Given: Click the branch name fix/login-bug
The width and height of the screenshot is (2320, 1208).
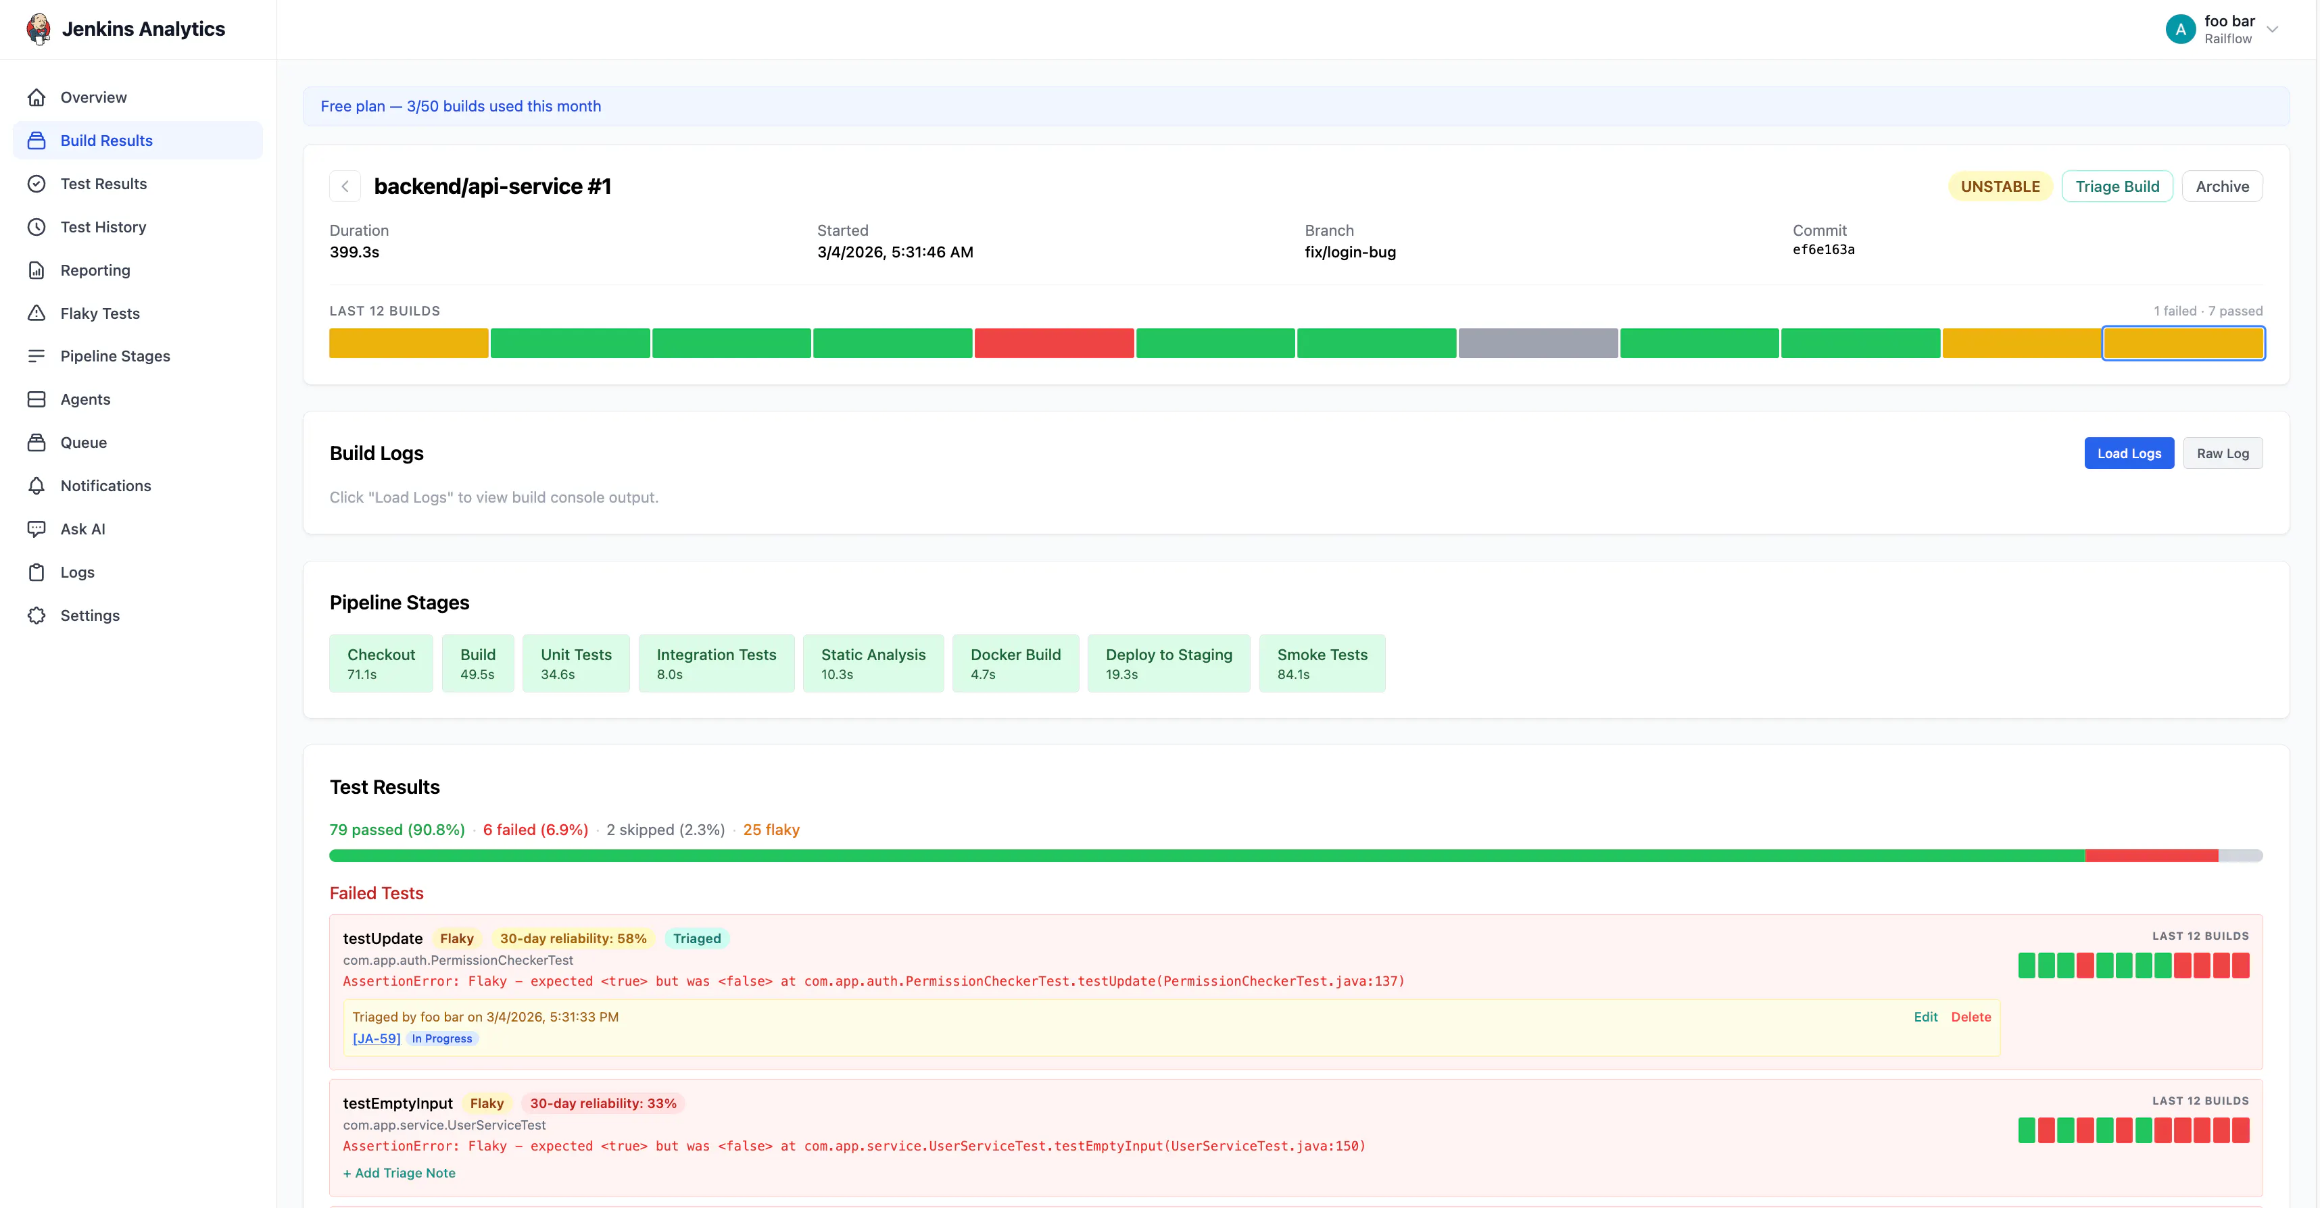Looking at the screenshot, I should pyautogui.click(x=1350, y=252).
